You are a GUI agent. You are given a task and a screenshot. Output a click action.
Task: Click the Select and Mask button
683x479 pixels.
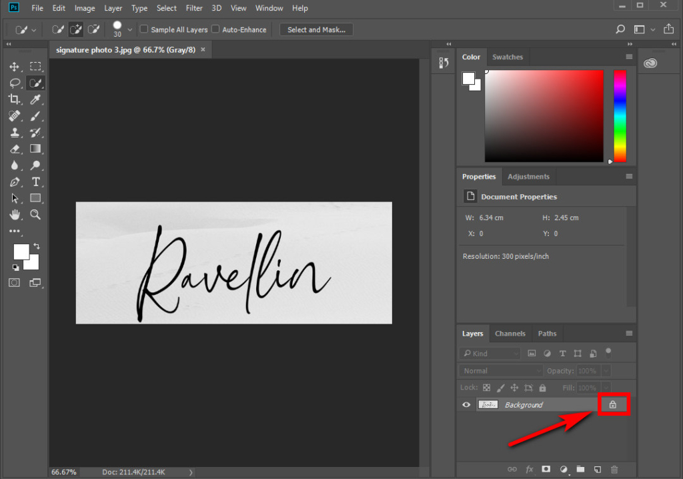316,29
